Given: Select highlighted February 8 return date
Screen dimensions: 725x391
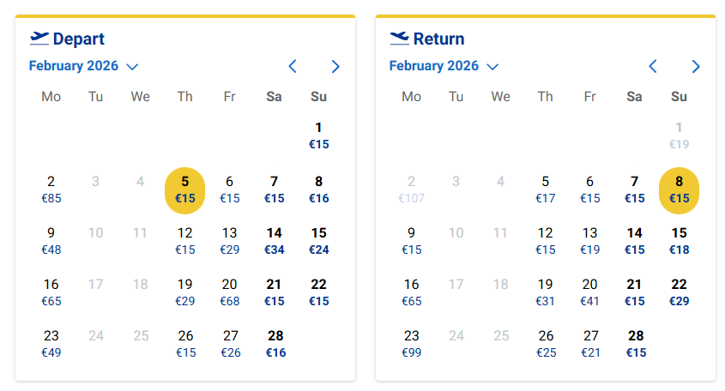Looking at the screenshot, I should (680, 189).
